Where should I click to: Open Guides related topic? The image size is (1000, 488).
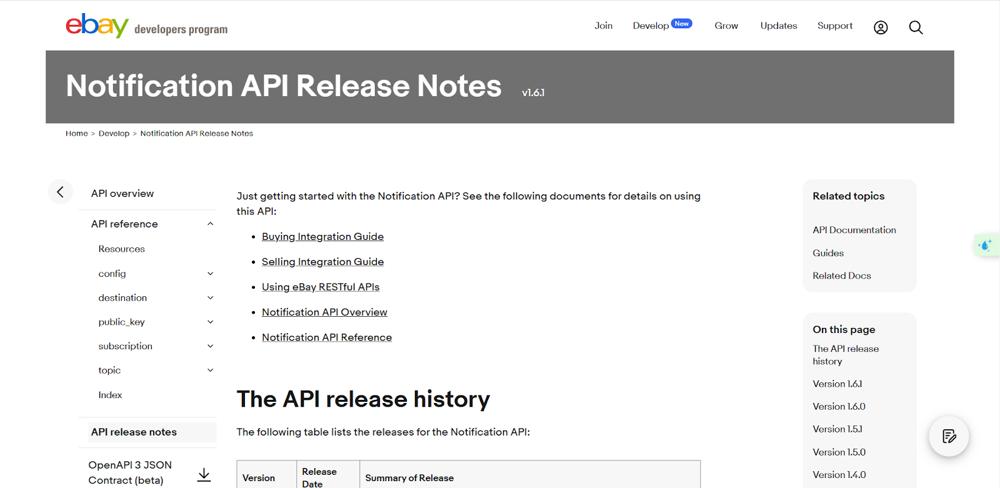[828, 253]
